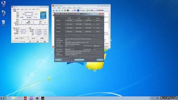Switch to the SPD tab in CPU-Z

click(x=30, y=9)
